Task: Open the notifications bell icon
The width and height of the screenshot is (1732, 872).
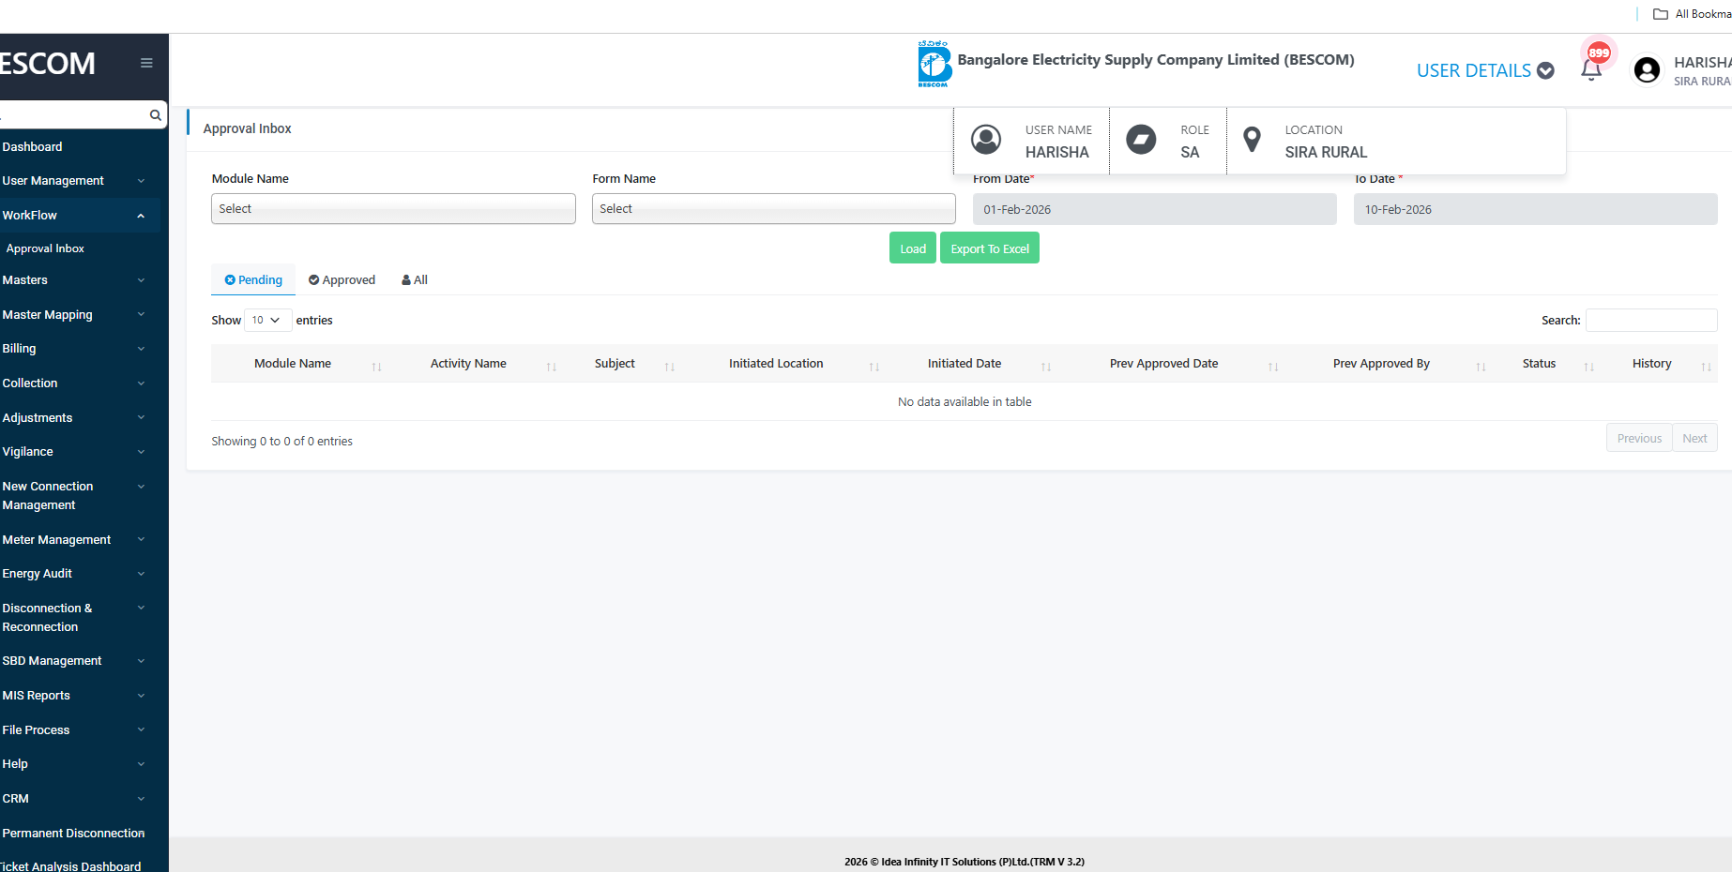Action: [1591, 69]
